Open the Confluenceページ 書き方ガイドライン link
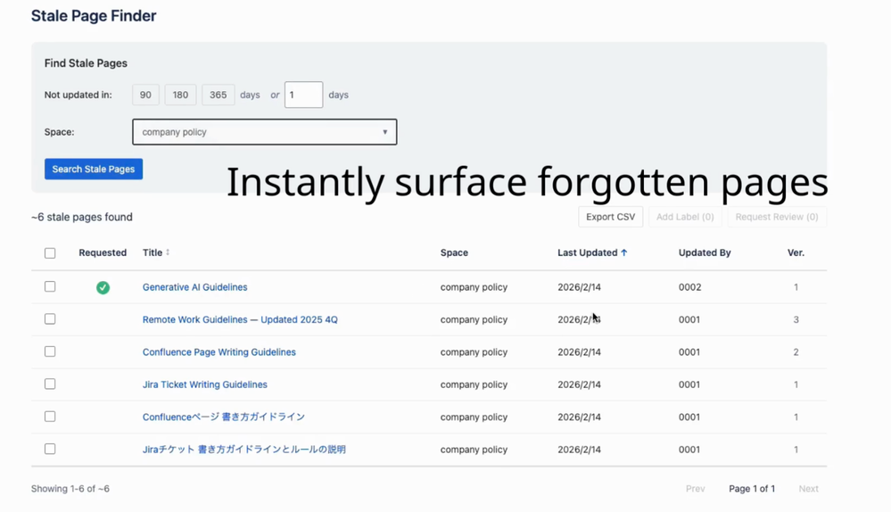Image resolution: width=891 pixels, height=512 pixels. coord(223,417)
